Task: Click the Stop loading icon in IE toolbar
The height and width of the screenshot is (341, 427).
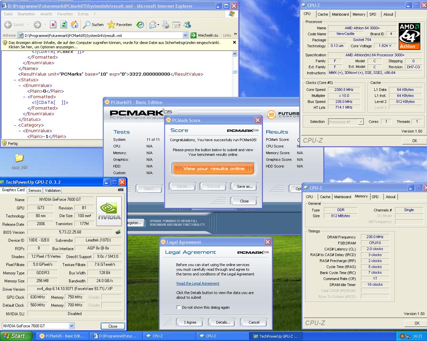Action: tap(53, 25)
